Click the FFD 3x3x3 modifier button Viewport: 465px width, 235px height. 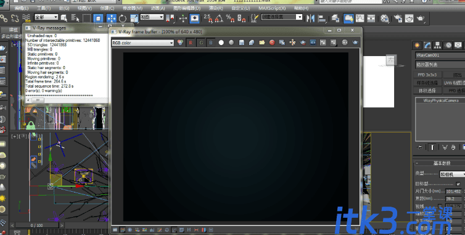(427, 75)
